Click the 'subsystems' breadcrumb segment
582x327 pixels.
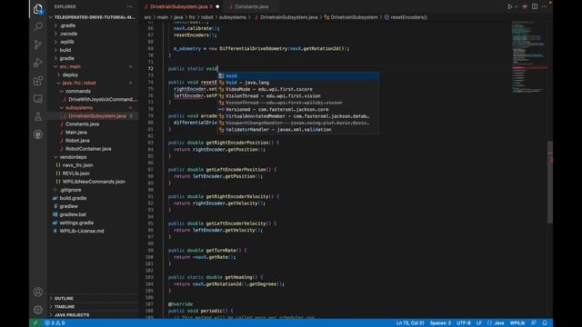233,17
